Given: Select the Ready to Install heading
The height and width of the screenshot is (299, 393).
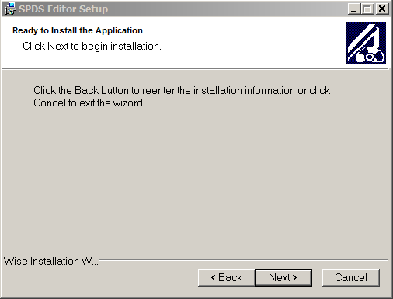Looking at the screenshot, I should [78, 30].
